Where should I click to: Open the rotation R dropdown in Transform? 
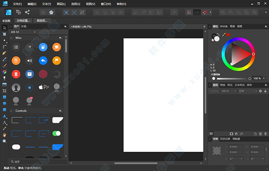pos(242,158)
